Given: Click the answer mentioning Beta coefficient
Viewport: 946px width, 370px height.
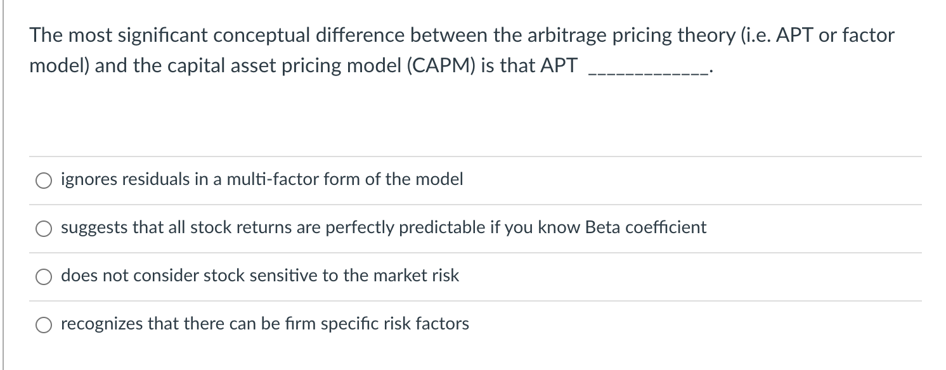Looking at the screenshot, I should [383, 227].
